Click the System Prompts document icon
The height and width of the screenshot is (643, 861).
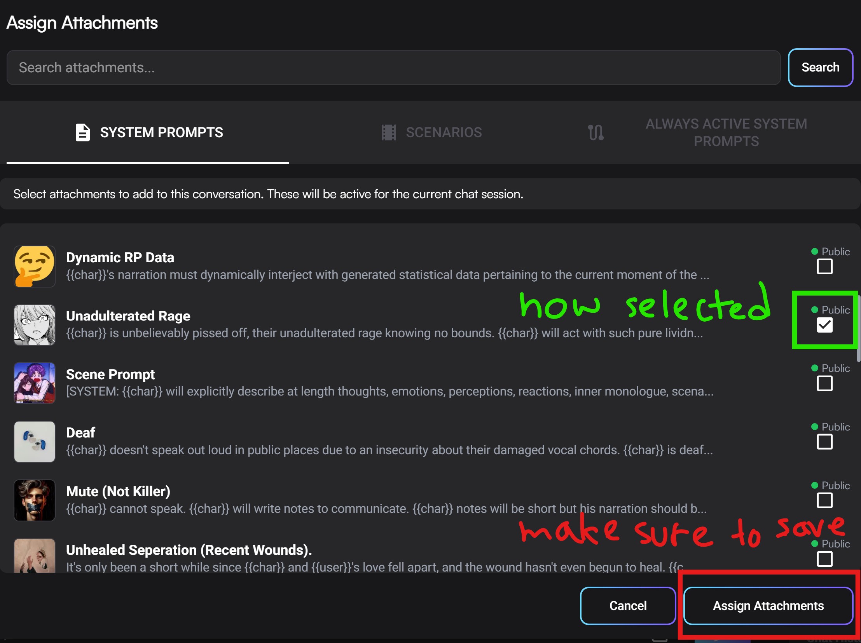82,132
